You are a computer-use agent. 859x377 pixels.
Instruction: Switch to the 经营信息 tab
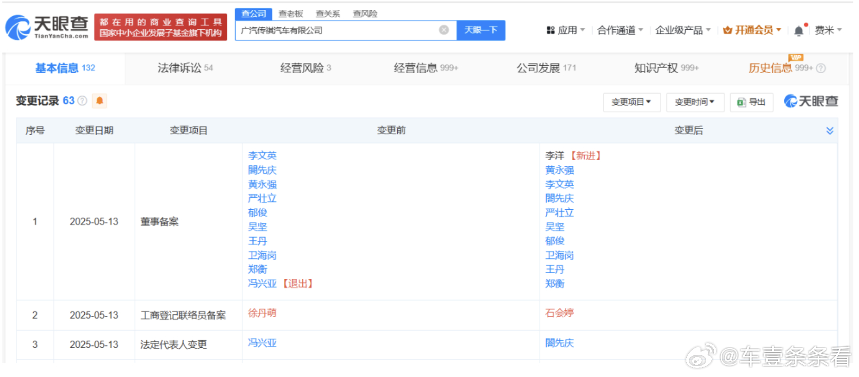(426, 68)
